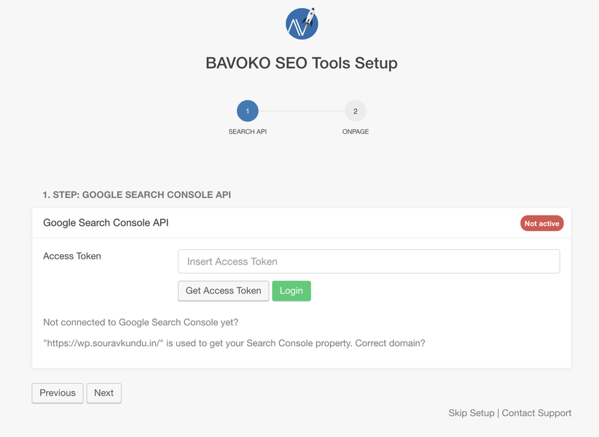Click the Previous button
Image resolution: width=599 pixels, height=437 pixels.
(x=58, y=393)
